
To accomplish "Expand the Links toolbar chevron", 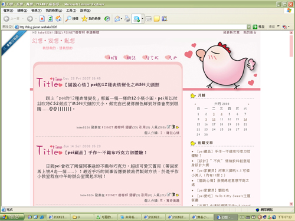I will (x=278, y=26).
